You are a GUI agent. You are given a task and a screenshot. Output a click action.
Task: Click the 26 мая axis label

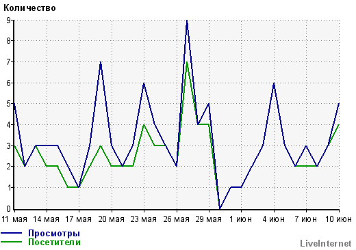(x=177, y=219)
